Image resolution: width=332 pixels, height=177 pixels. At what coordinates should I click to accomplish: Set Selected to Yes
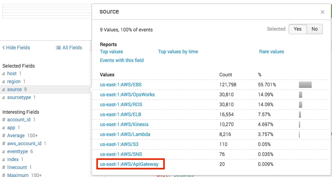[x=297, y=29]
